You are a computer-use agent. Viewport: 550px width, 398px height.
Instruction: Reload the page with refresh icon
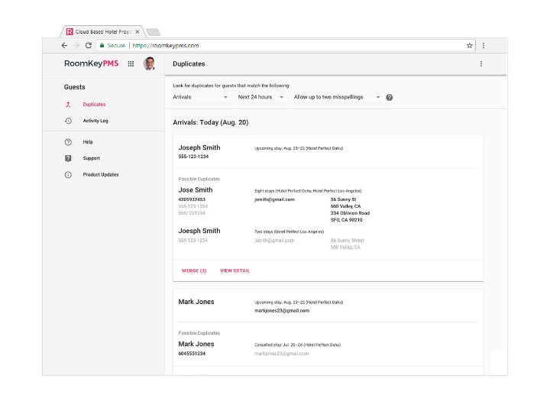[89, 46]
